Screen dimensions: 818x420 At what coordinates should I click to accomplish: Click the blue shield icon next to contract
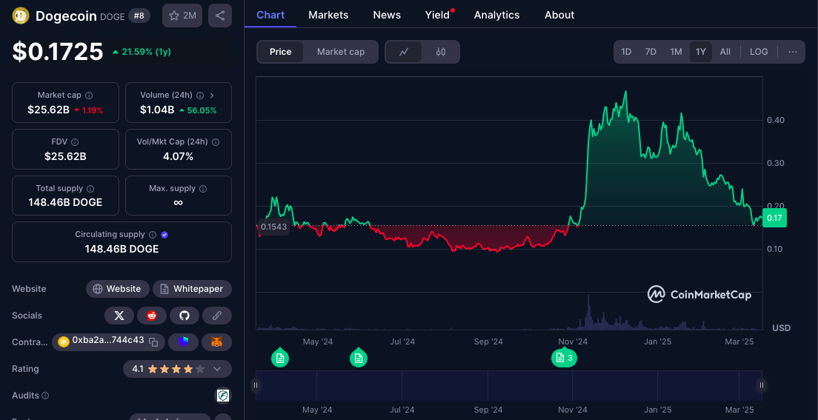(x=184, y=341)
